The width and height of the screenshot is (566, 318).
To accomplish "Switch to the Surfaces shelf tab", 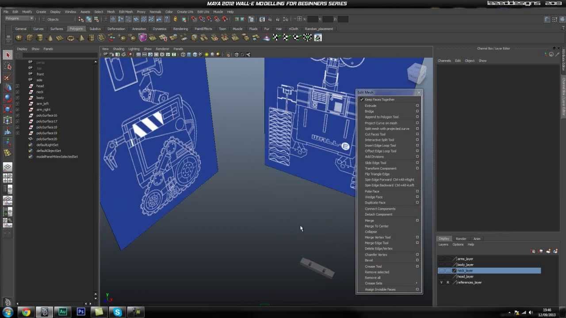I will pyautogui.click(x=57, y=29).
